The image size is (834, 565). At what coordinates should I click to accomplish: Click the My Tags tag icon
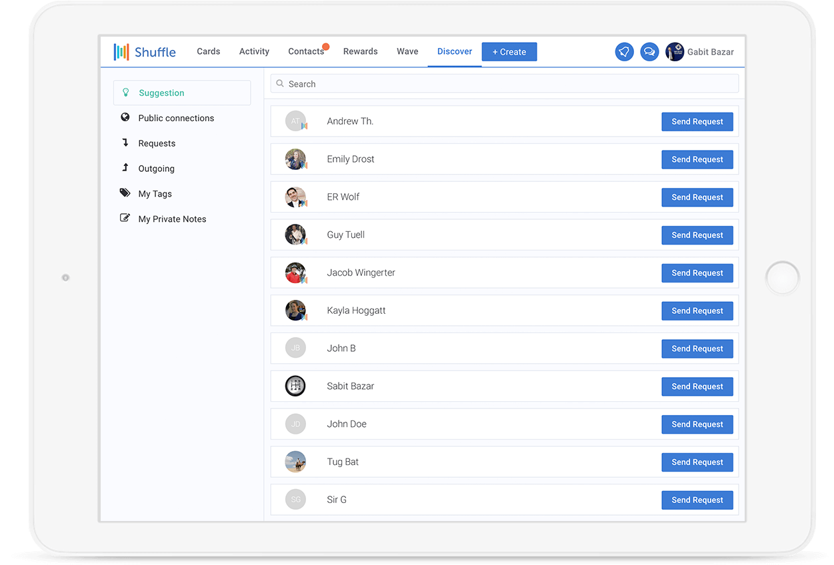pos(125,193)
